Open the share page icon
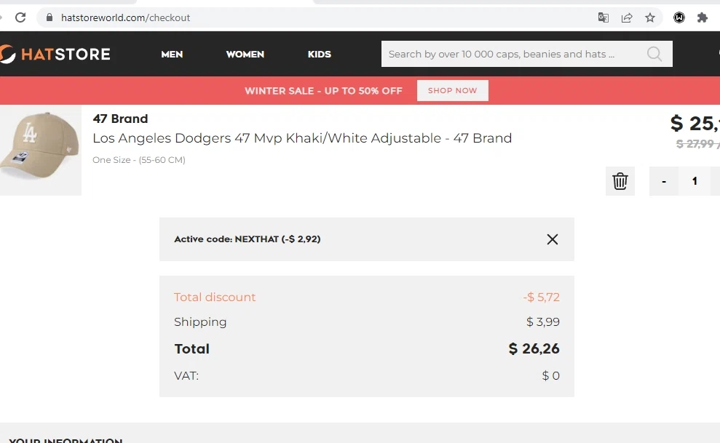Viewport: 720px width, 443px height. [x=627, y=18]
